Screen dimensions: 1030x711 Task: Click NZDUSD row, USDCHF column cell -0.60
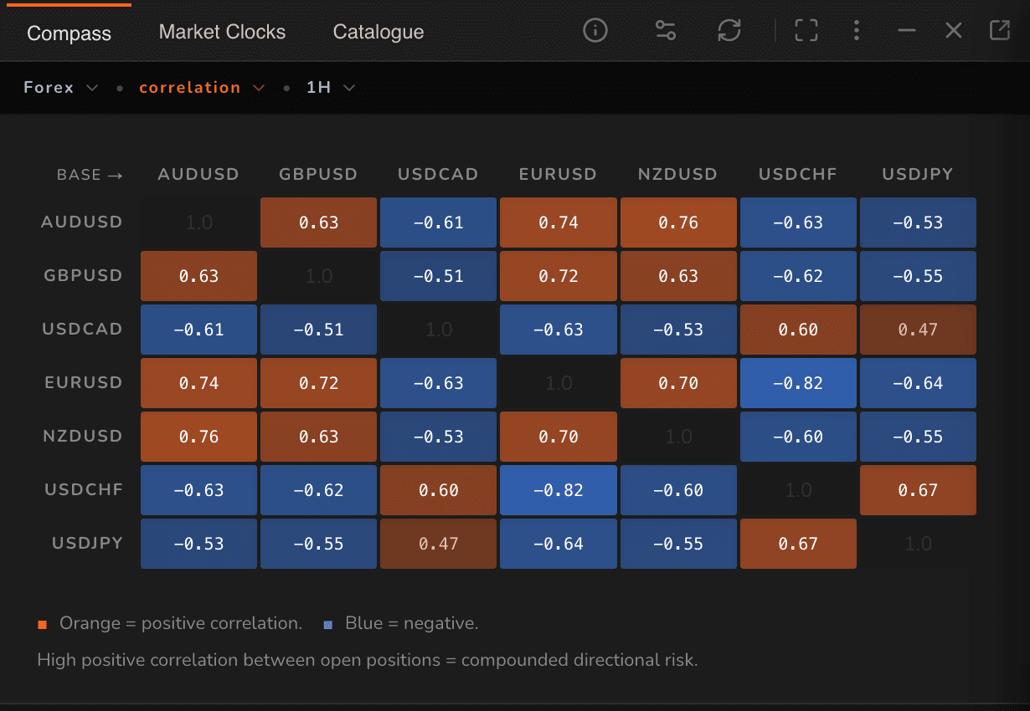click(x=798, y=437)
